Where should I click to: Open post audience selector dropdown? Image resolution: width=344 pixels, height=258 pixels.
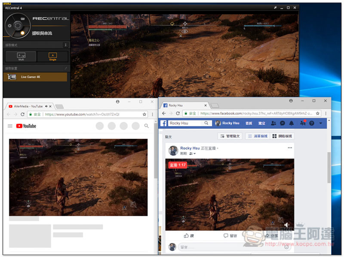192,153
